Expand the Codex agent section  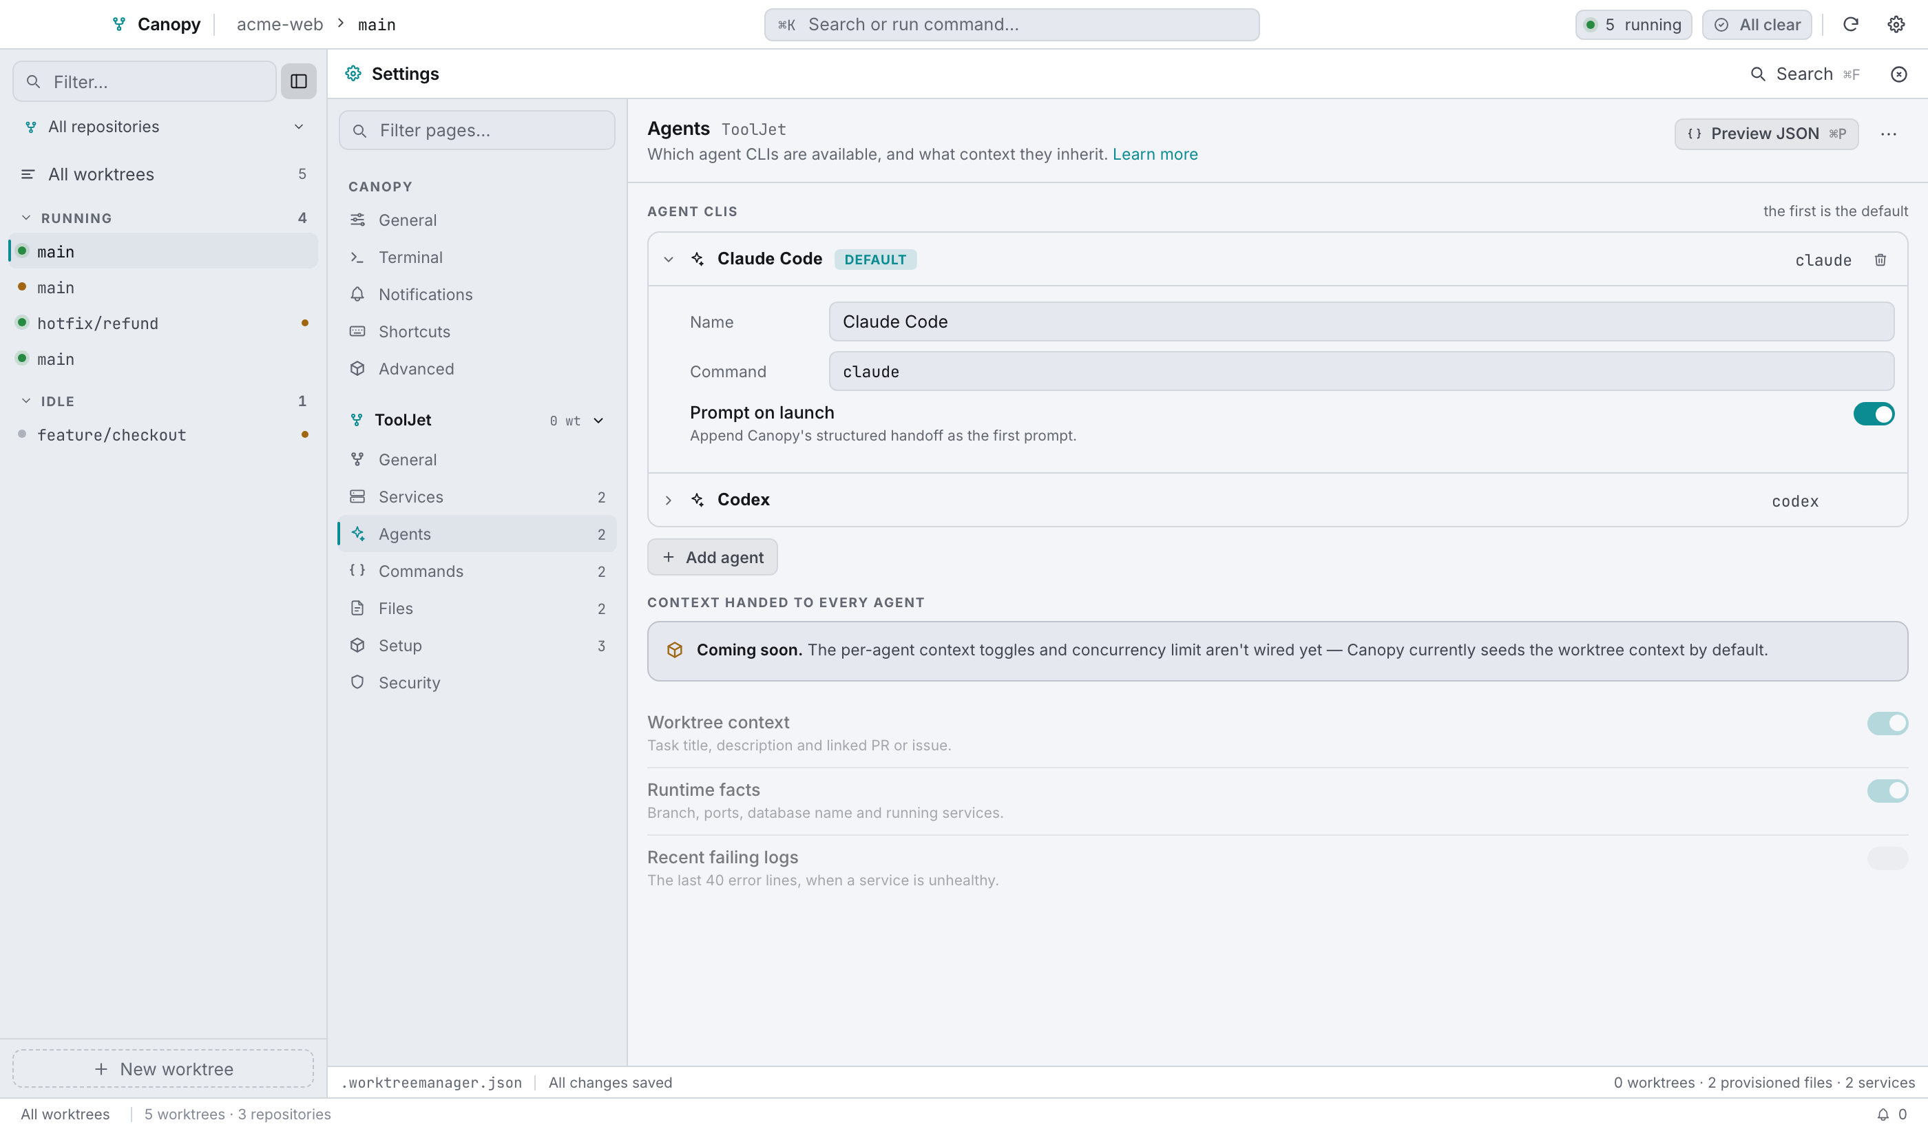(668, 500)
